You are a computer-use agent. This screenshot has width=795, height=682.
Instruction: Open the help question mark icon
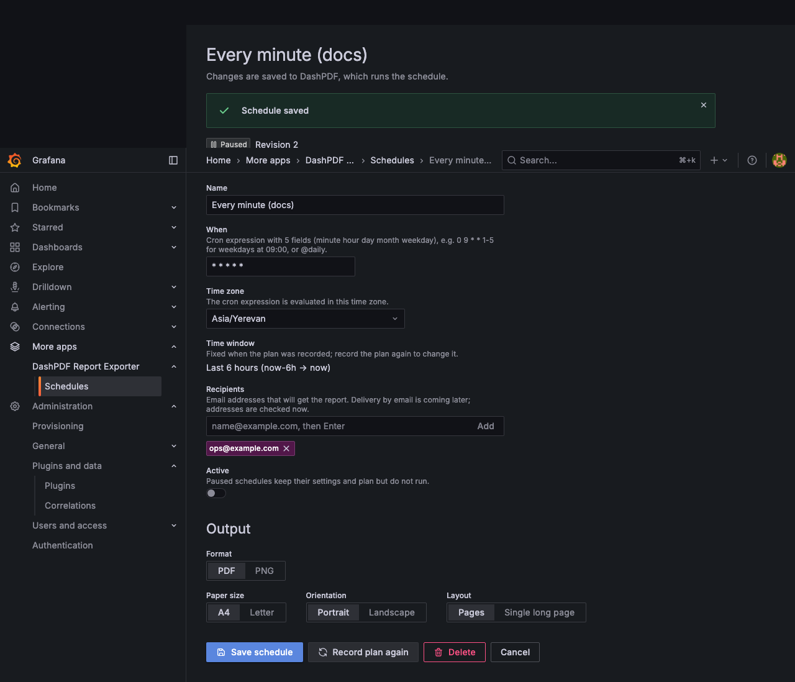tap(752, 160)
